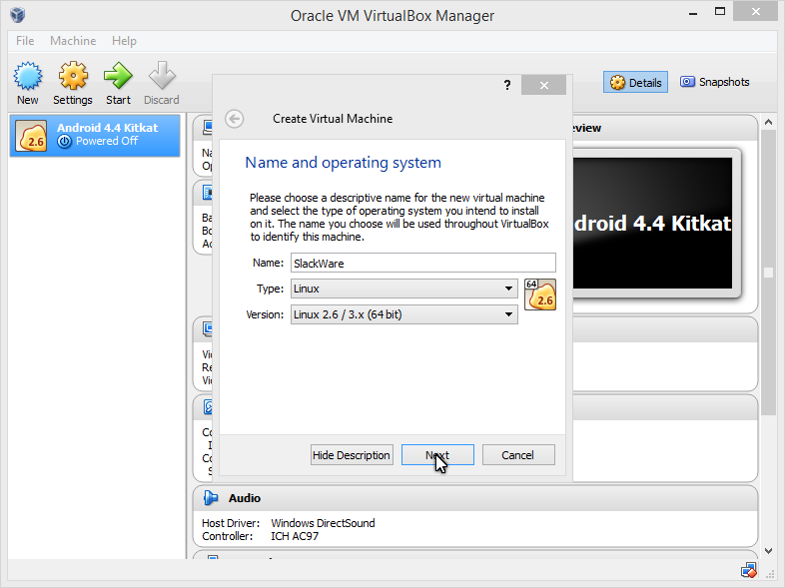Click the Windows DirectSound host driver text
The image size is (785, 588).
click(323, 523)
